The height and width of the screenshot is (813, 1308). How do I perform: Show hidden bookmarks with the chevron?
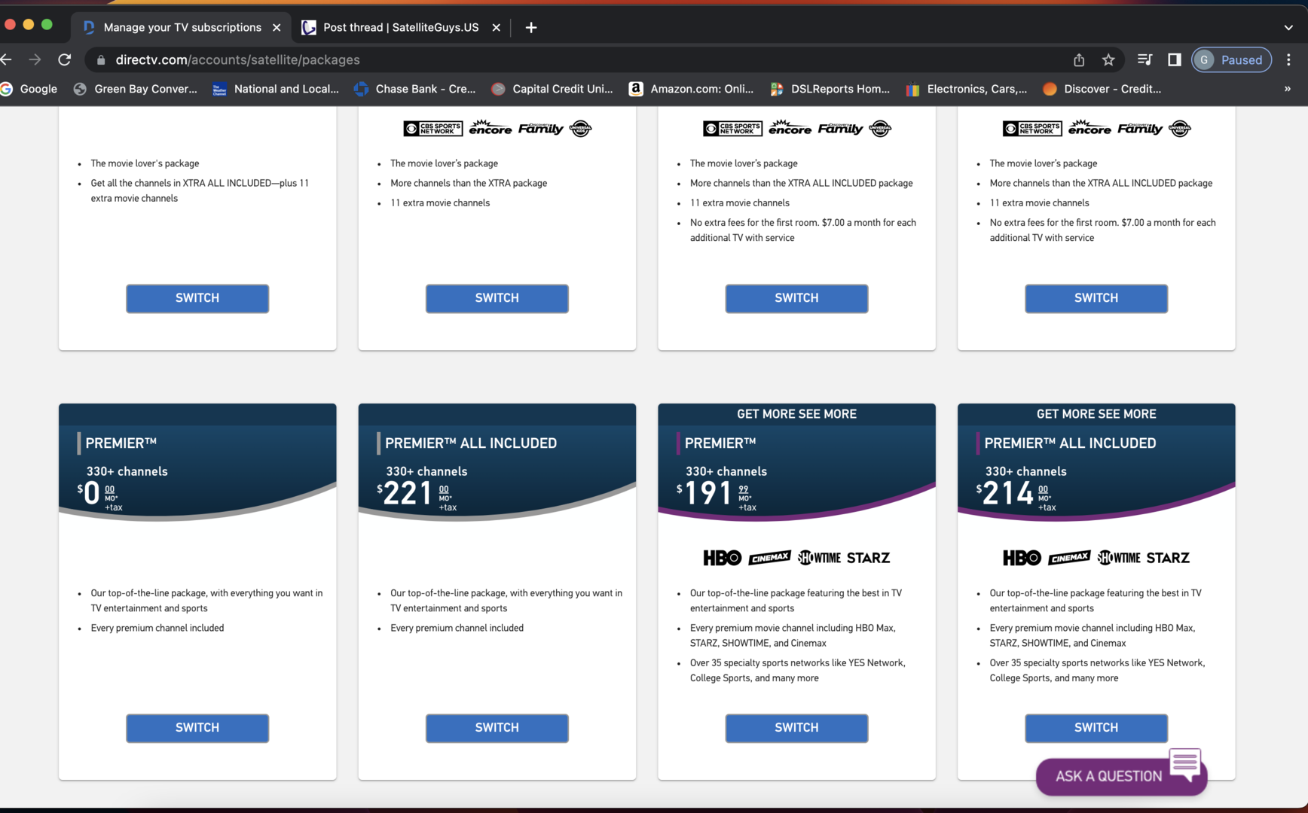click(1288, 89)
